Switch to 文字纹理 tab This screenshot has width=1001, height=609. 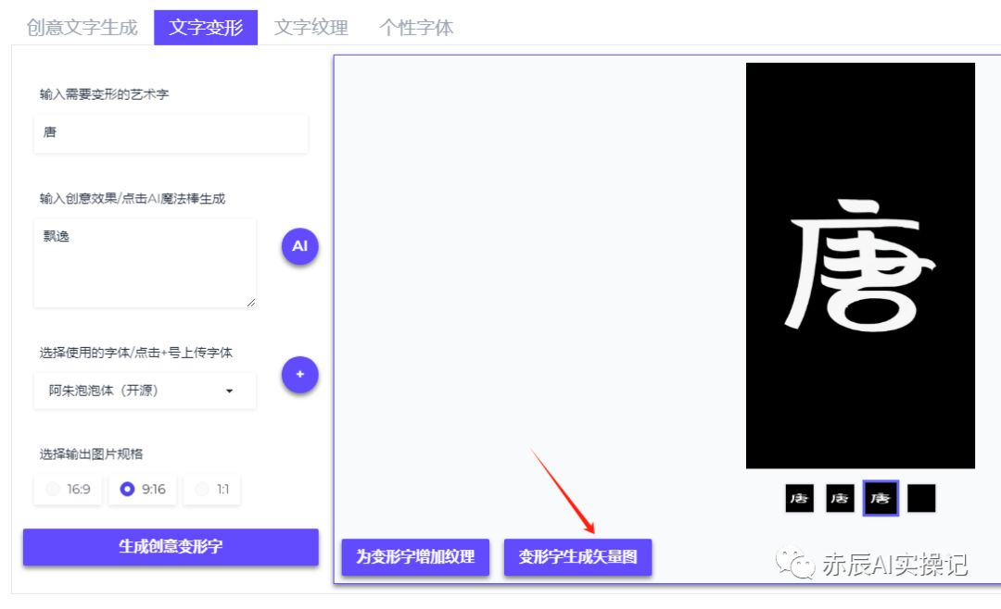(310, 28)
